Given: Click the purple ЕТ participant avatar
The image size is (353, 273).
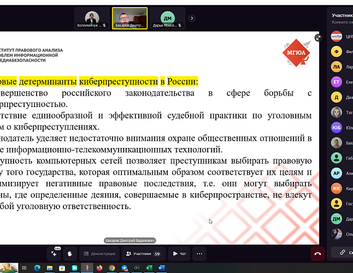Looking at the screenshot, I should (x=337, y=82).
